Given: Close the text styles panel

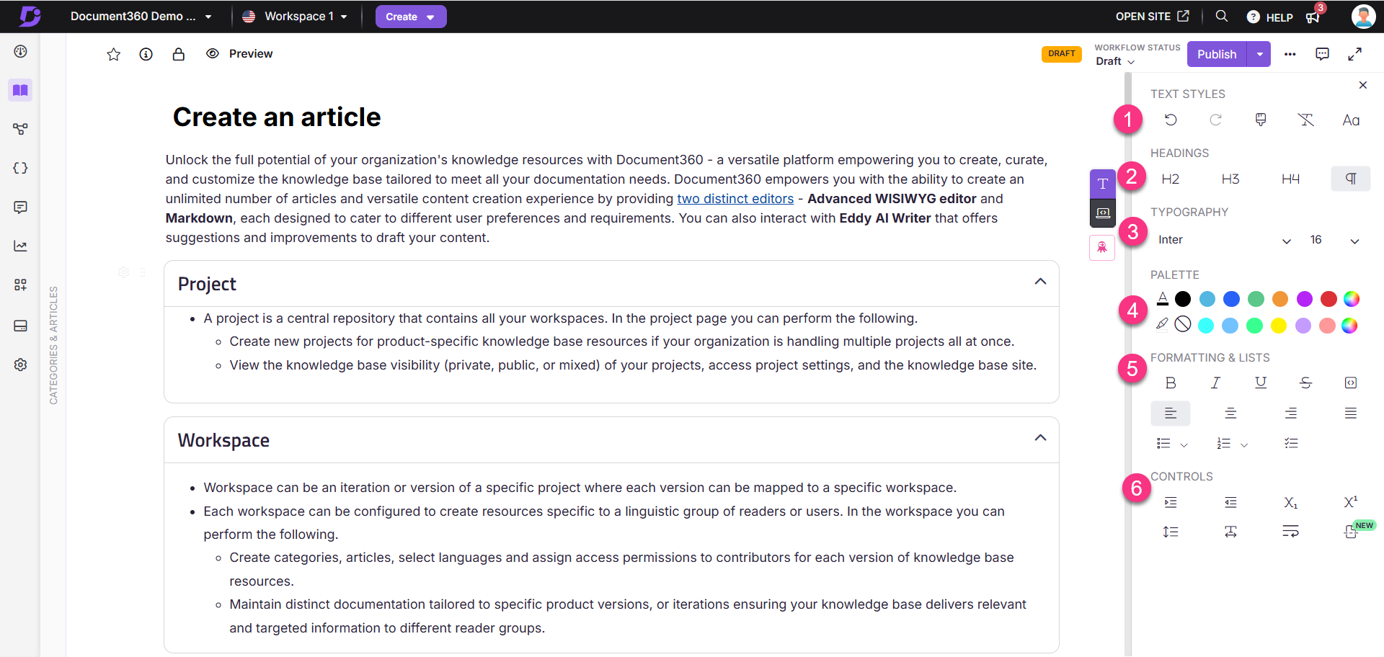Looking at the screenshot, I should tap(1362, 85).
